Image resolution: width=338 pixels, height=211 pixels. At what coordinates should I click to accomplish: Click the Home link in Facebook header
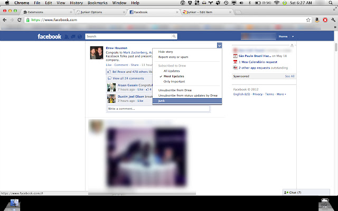[x=283, y=36]
